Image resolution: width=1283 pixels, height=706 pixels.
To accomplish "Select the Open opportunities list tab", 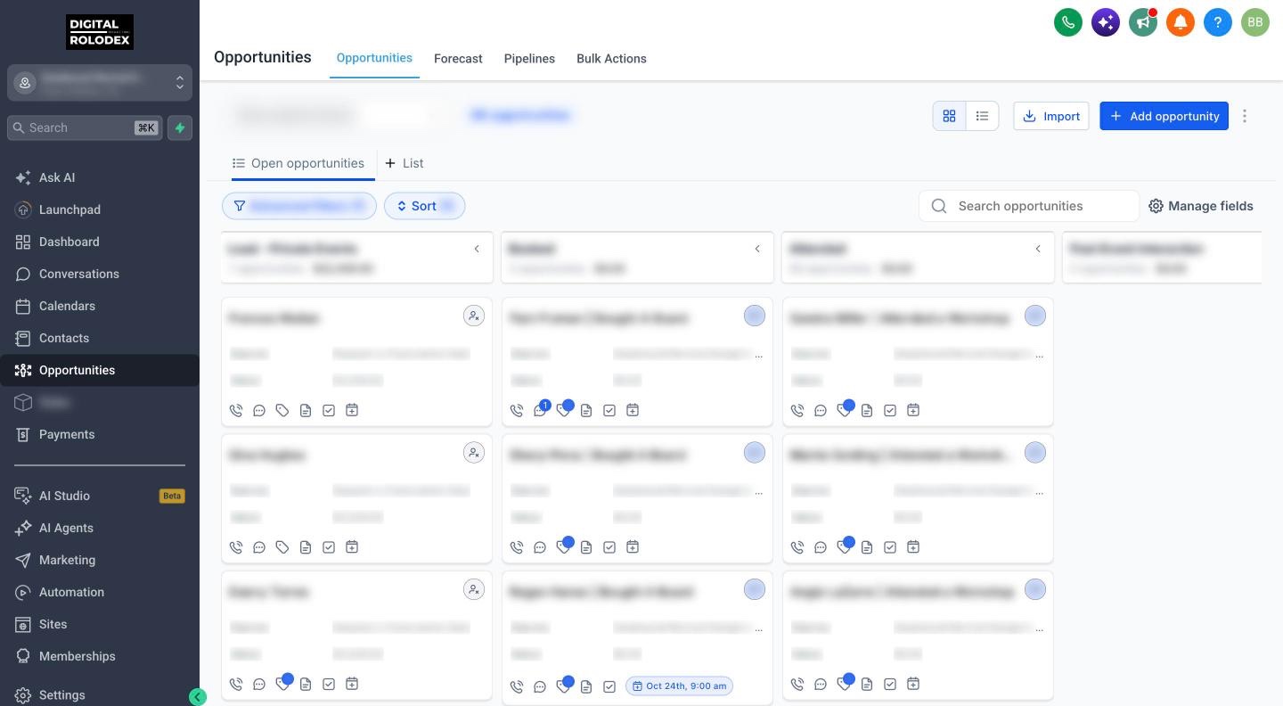I will tap(298, 163).
